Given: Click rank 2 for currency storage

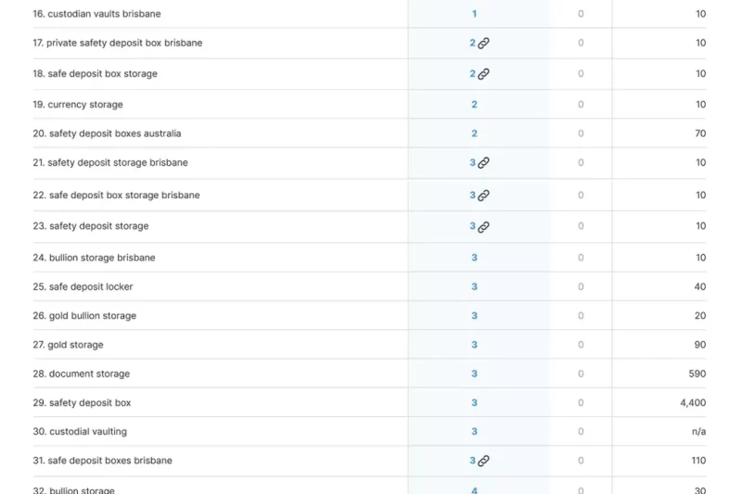Looking at the screenshot, I should coord(474,105).
